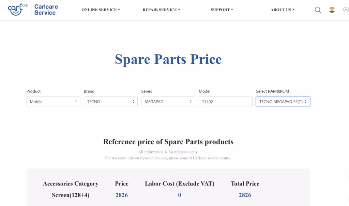
Task: Open the Product dropdown showing Mobile
Action: click(54, 102)
